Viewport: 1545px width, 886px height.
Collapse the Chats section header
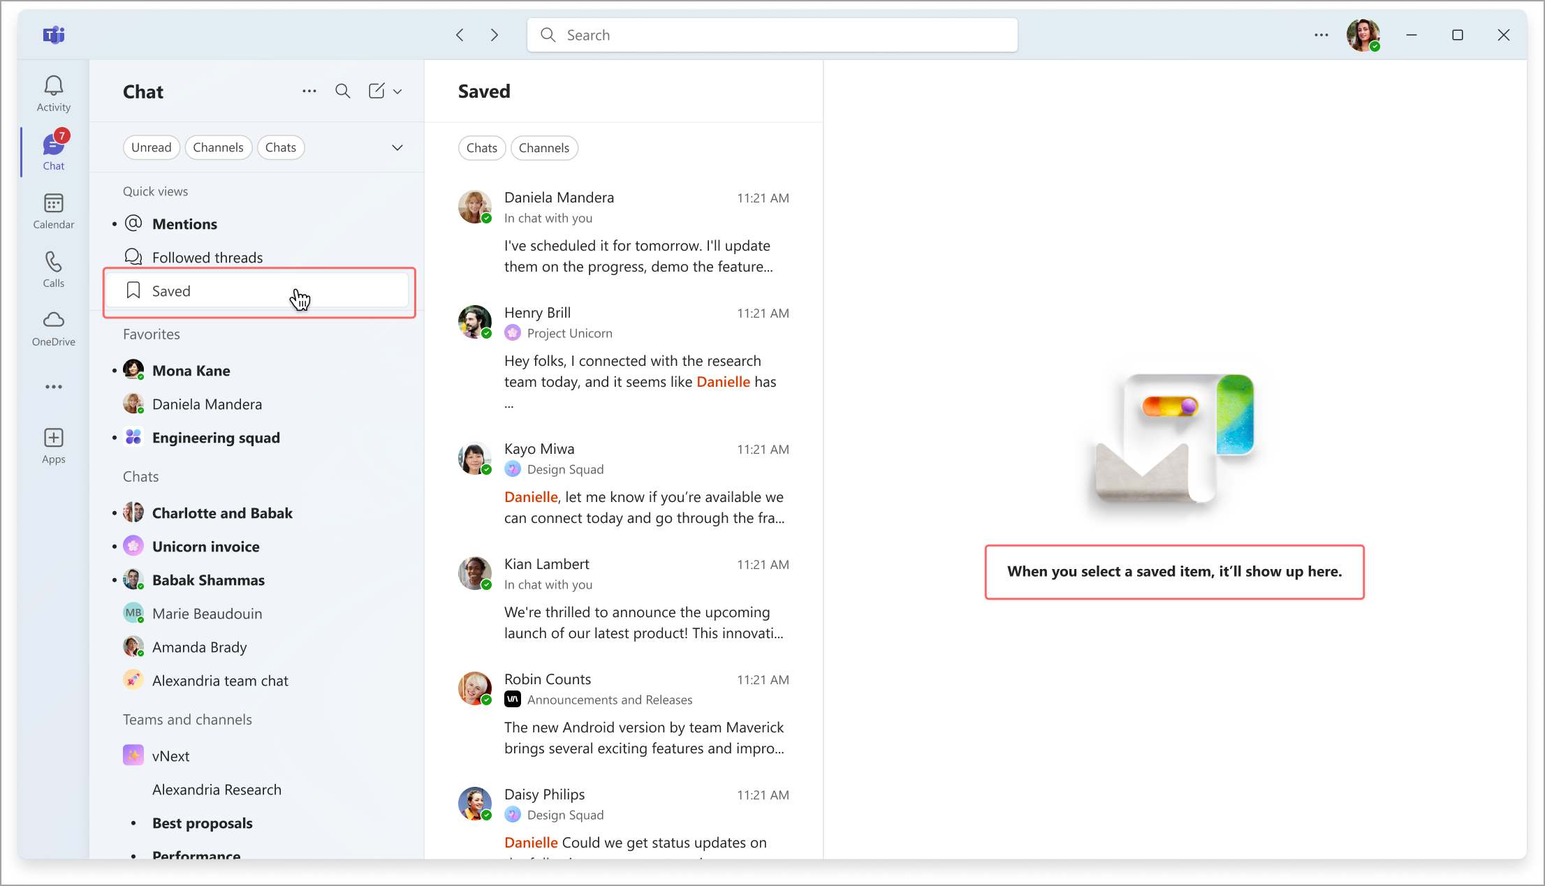[141, 477]
